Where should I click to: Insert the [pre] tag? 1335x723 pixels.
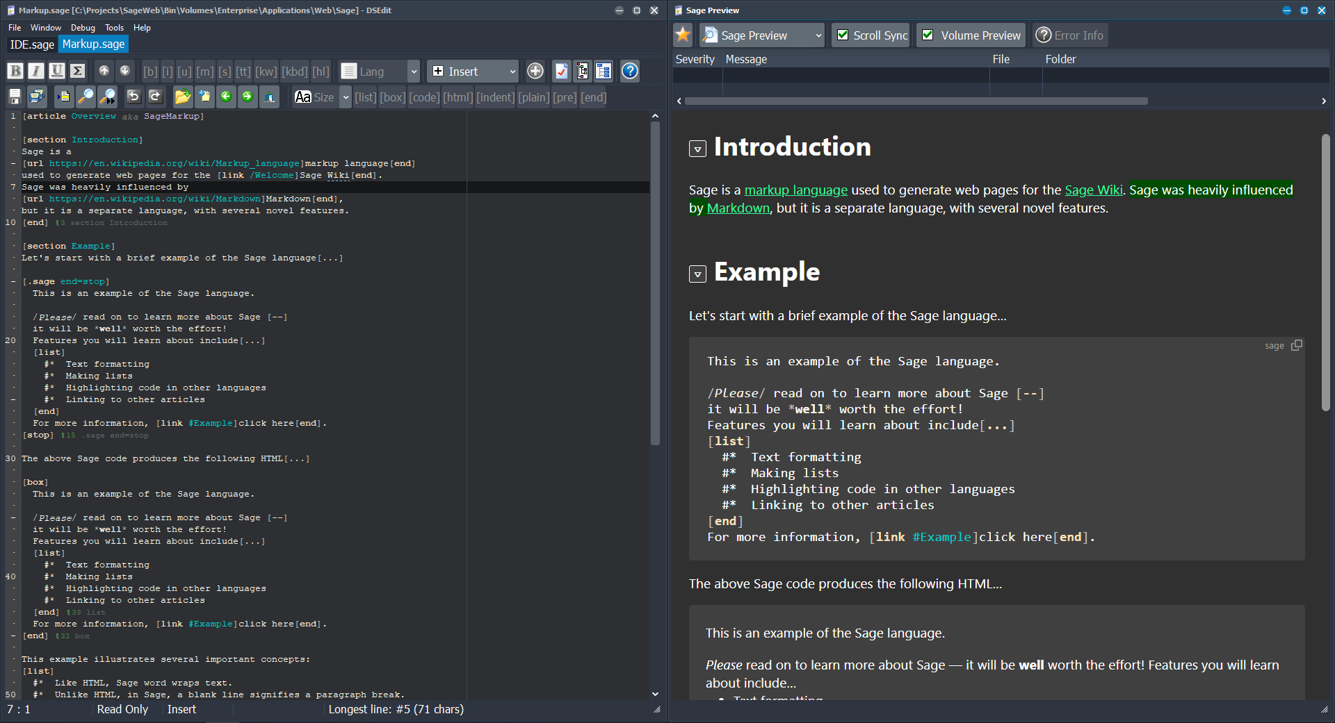565,97
